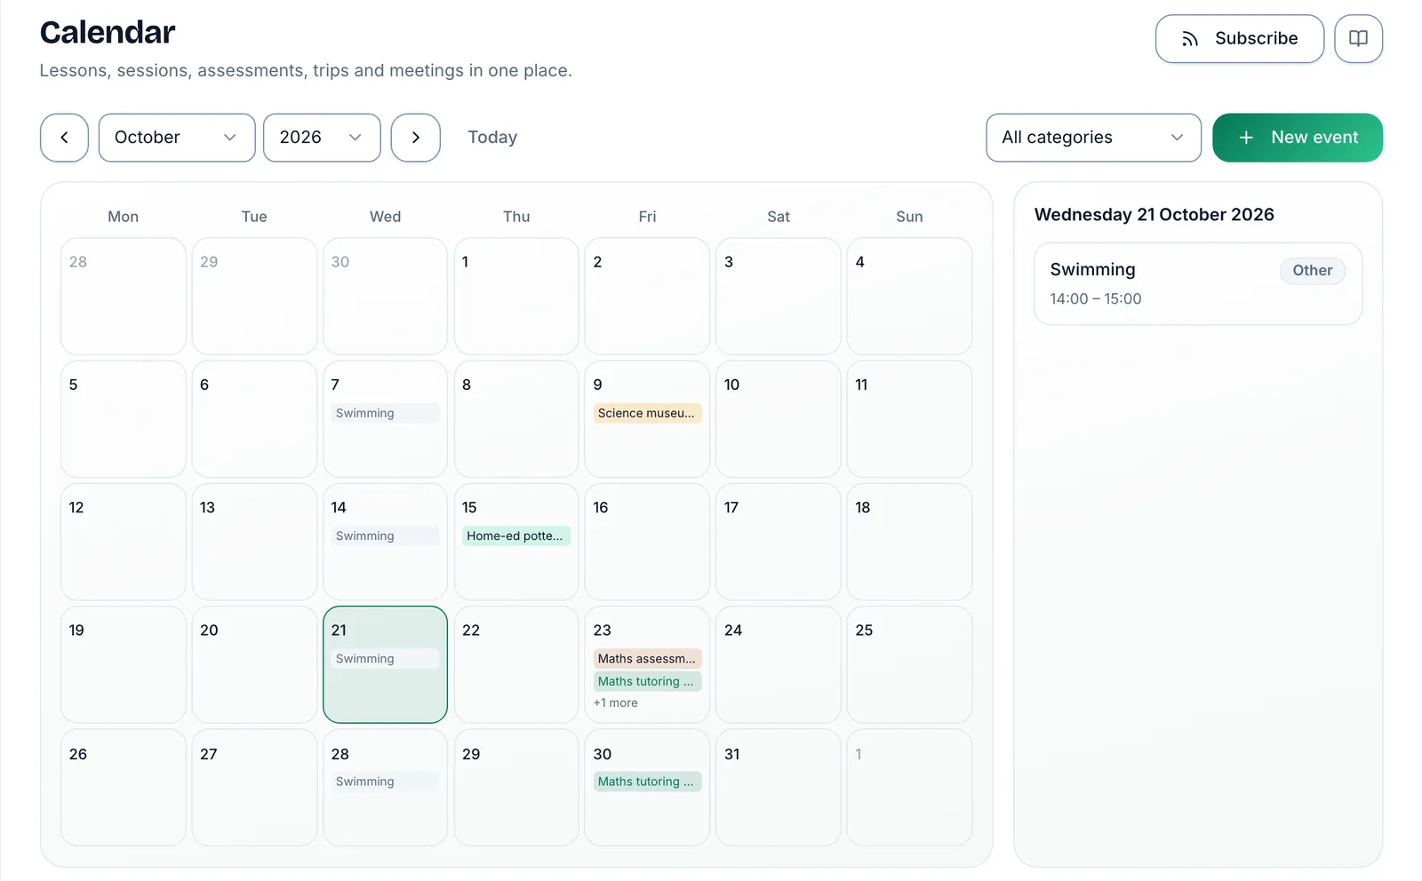The image size is (1422, 881).
Task: Create a New event
Action: coord(1298,138)
